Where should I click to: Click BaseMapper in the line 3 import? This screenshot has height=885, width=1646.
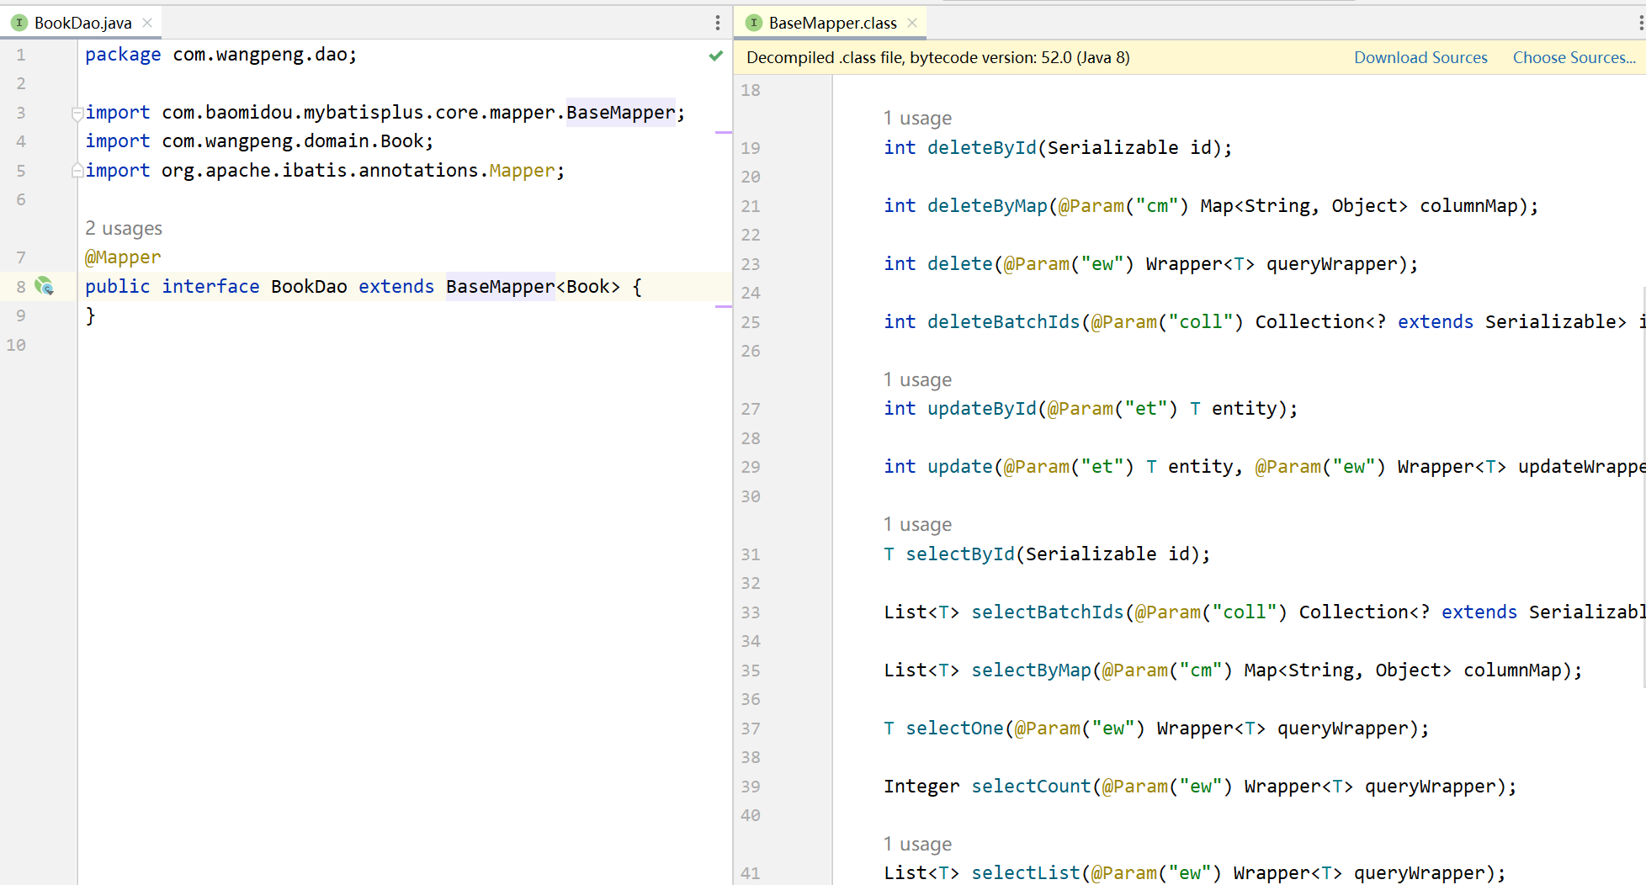pos(621,113)
